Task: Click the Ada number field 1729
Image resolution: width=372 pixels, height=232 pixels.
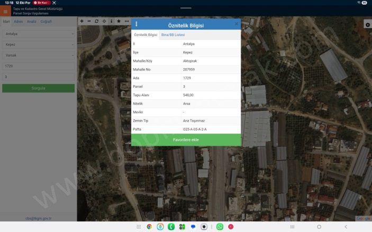Action: [x=38, y=66]
